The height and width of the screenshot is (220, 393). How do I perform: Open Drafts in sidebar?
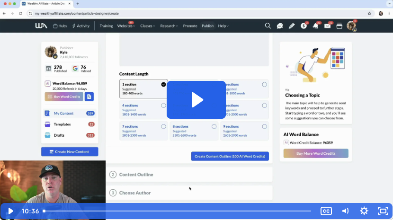(x=70, y=135)
